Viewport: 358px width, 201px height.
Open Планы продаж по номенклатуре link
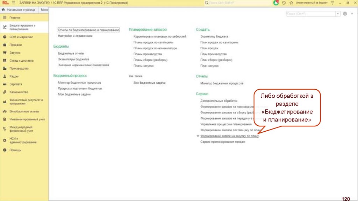click(155, 48)
